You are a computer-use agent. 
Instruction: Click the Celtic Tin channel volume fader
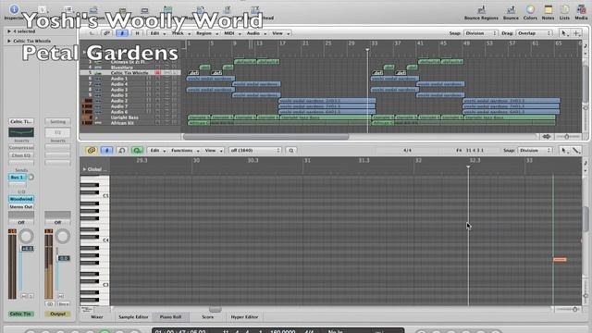tap(27, 249)
